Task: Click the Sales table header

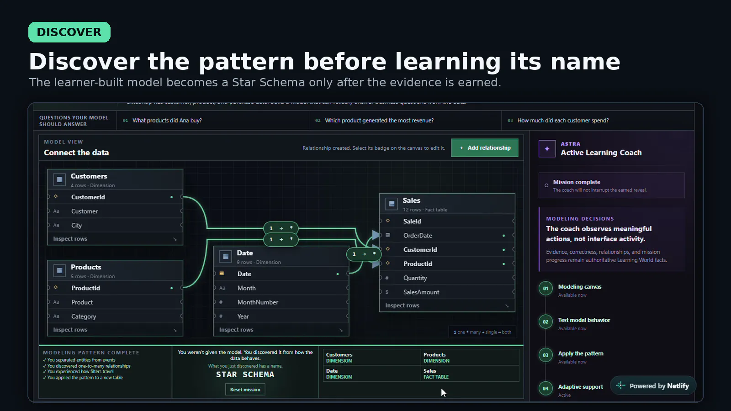Action: (x=447, y=204)
